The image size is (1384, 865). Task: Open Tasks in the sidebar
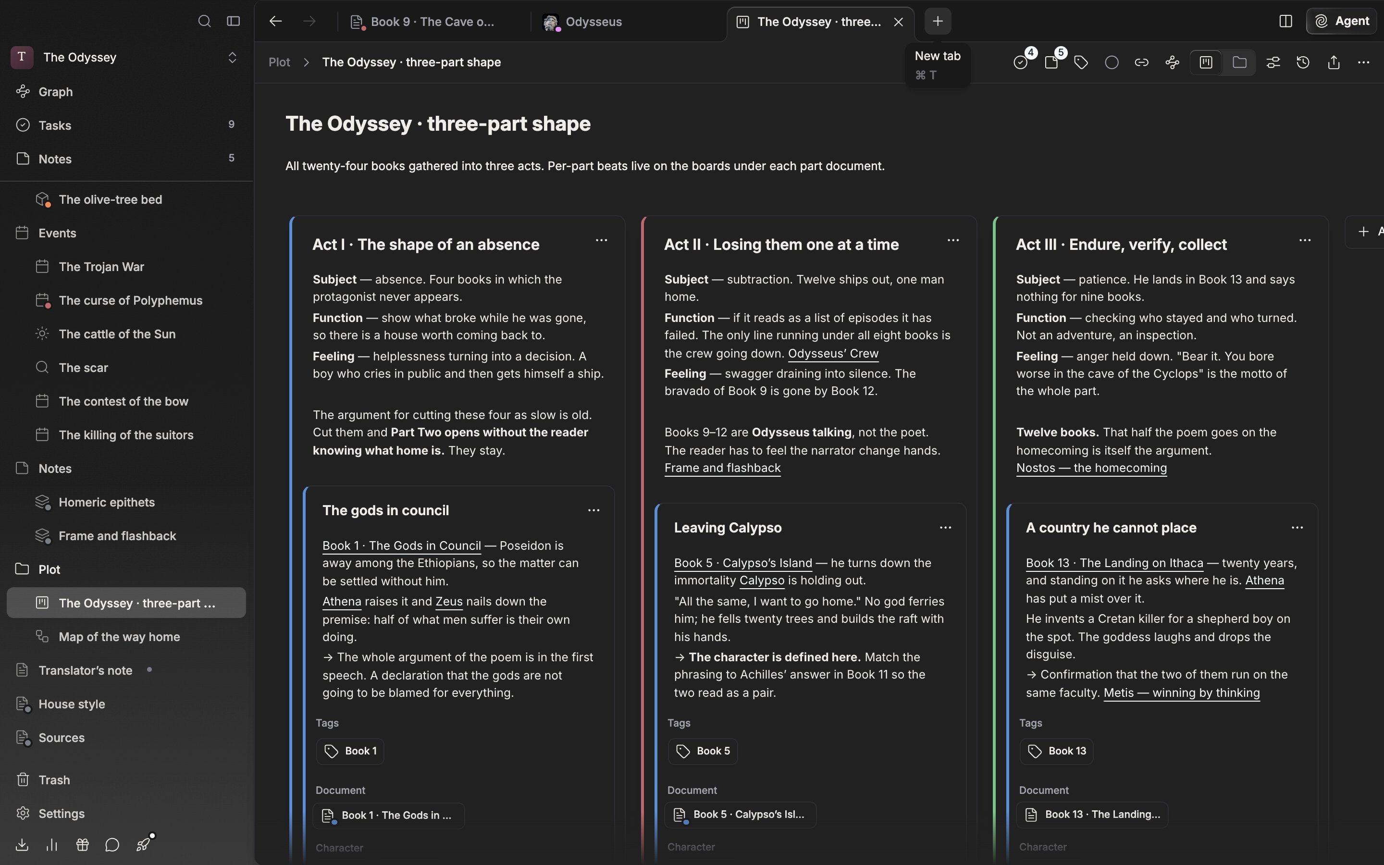(x=126, y=125)
